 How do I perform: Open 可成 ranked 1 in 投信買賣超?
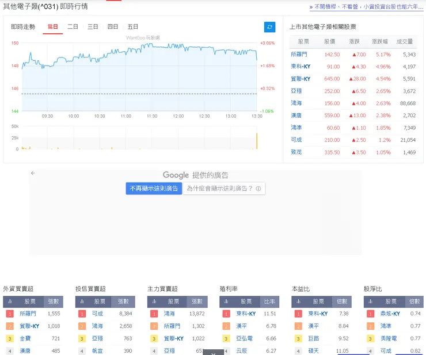pos(97,314)
